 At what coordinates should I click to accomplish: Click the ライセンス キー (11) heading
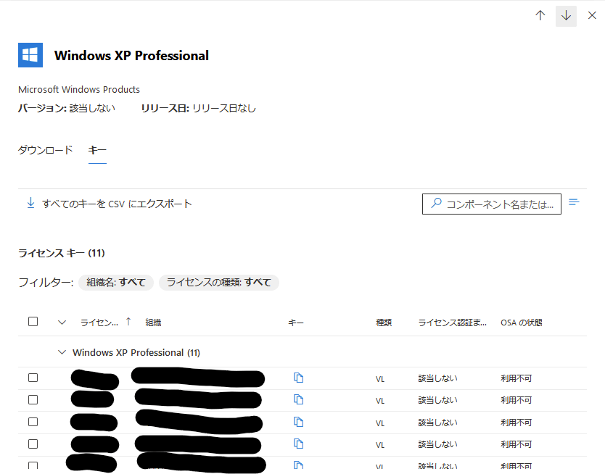coord(62,253)
